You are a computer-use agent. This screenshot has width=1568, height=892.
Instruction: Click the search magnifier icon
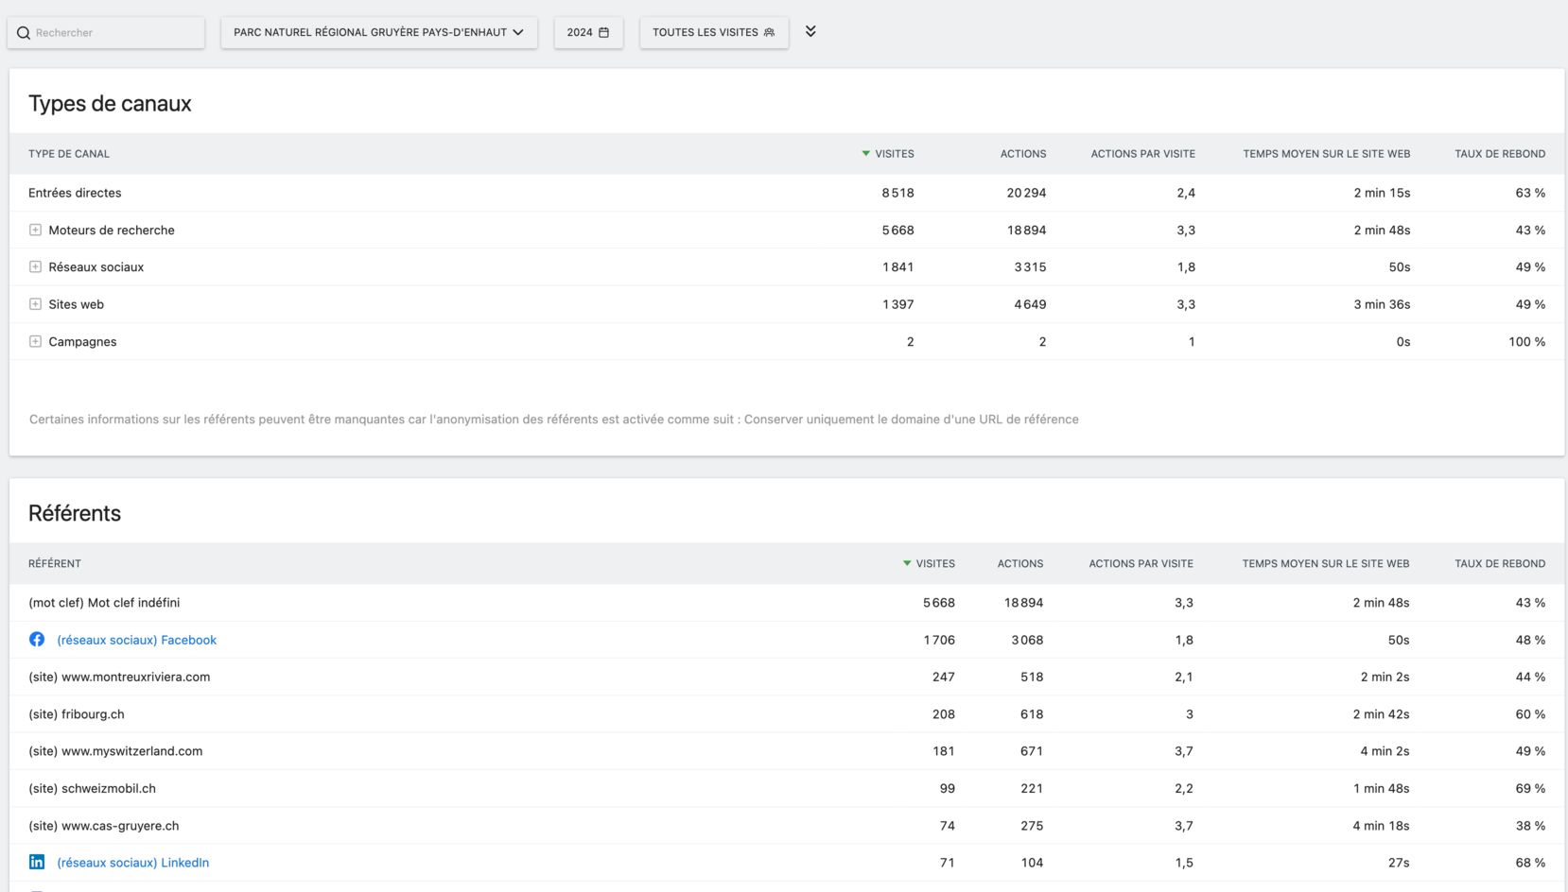click(24, 33)
